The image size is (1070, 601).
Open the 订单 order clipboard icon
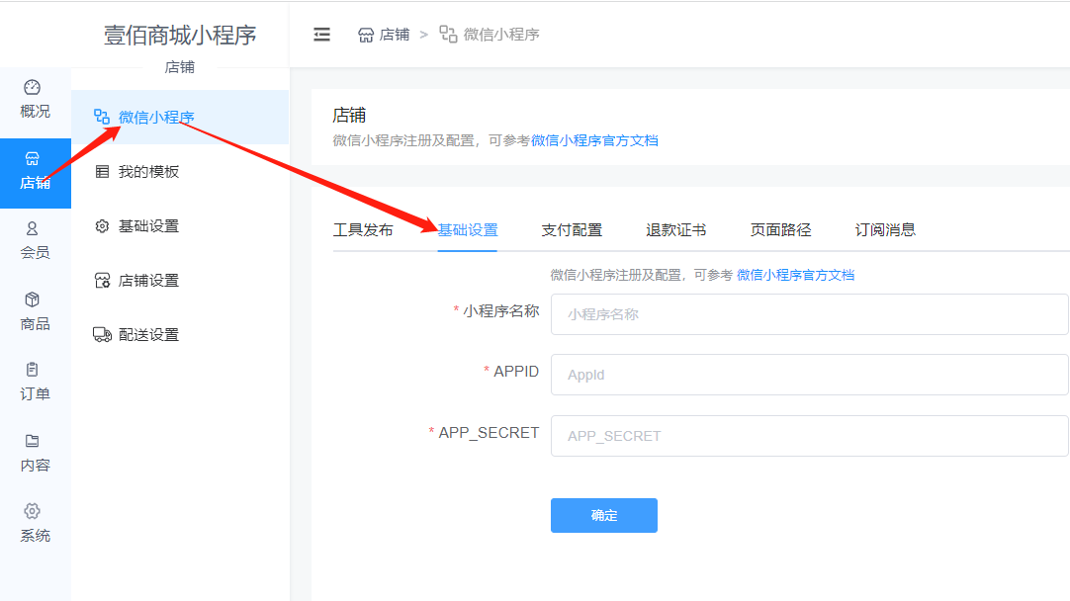coord(32,370)
